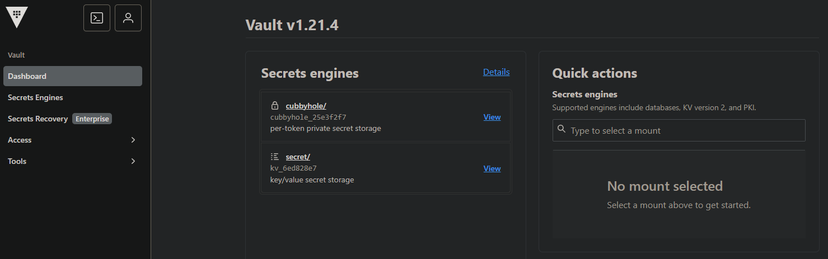Open the secret/ engine link
Image resolution: width=828 pixels, height=259 pixels.
pos(298,157)
